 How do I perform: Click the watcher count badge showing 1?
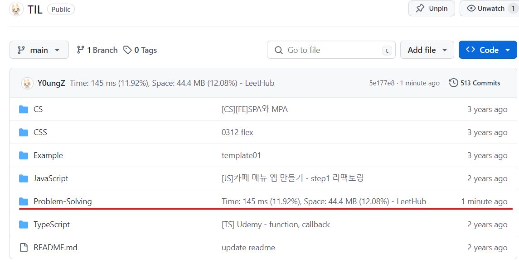point(514,9)
